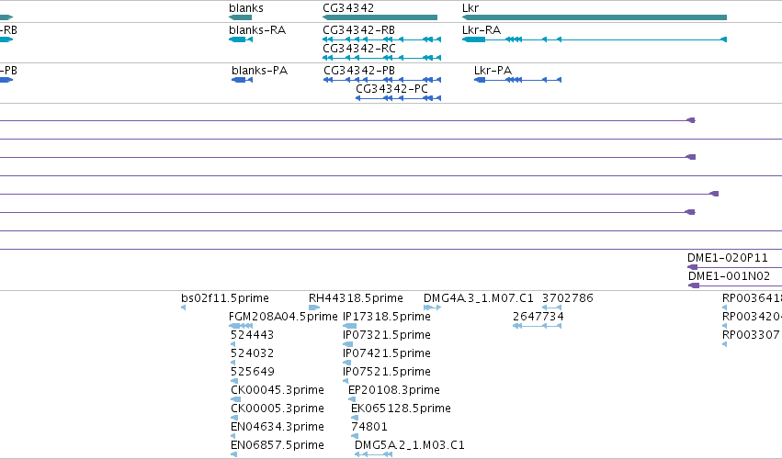Click the RH44318.5prime EST label
This screenshot has height=459, width=782.
click(357, 298)
